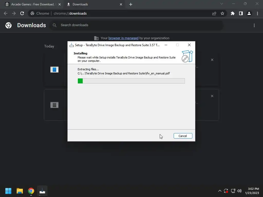The height and width of the screenshot is (197, 263).
Task: Click the sync update tray icon
Action: point(226,191)
